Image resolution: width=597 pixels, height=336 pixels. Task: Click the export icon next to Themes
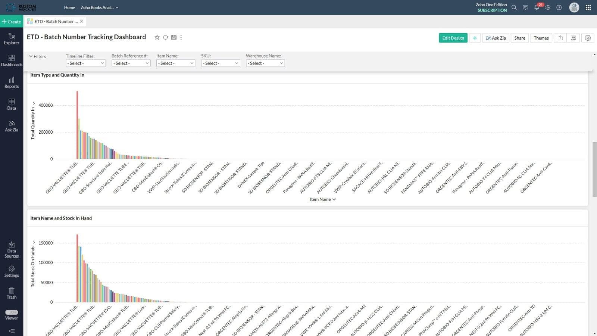(560, 38)
